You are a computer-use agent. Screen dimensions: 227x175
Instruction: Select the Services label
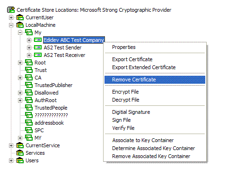(x=35, y=153)
